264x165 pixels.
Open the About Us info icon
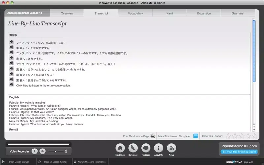tap(159, 148)
